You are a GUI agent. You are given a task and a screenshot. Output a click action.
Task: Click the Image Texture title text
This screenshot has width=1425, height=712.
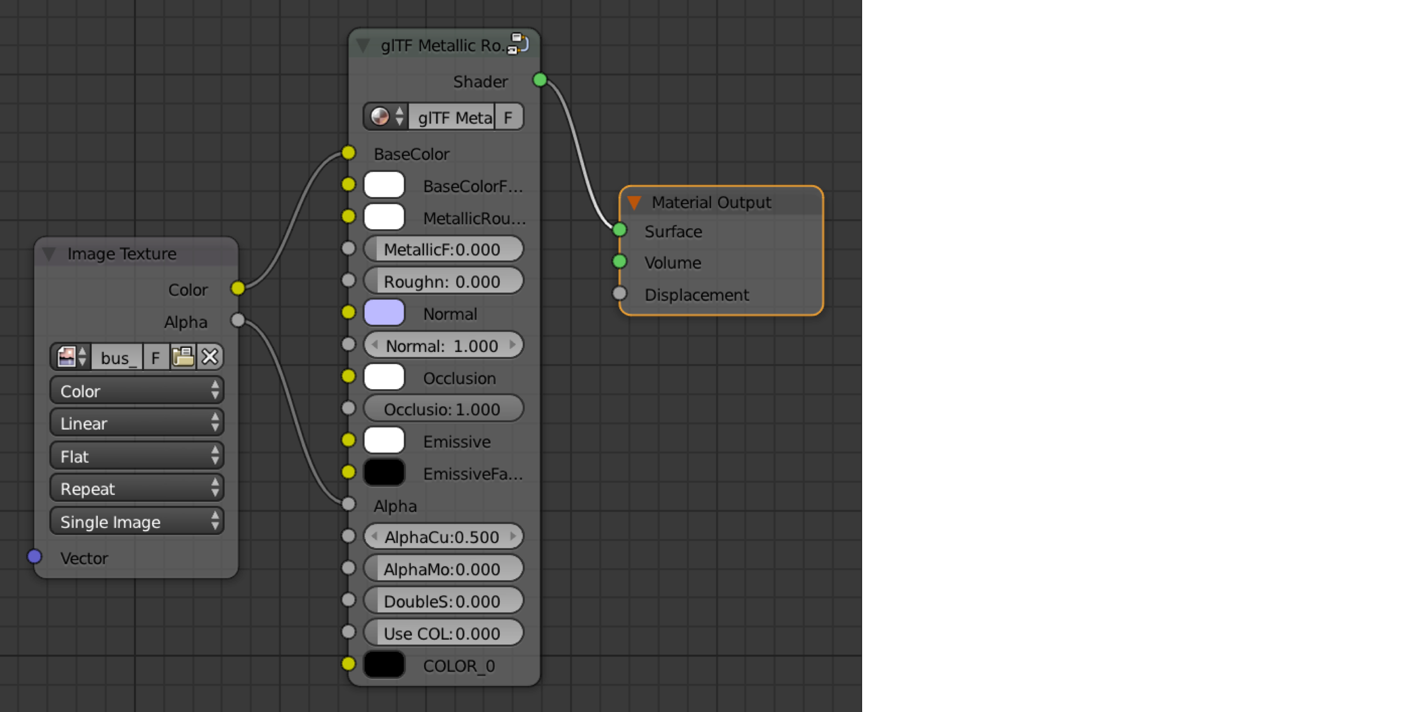[122, 254]
